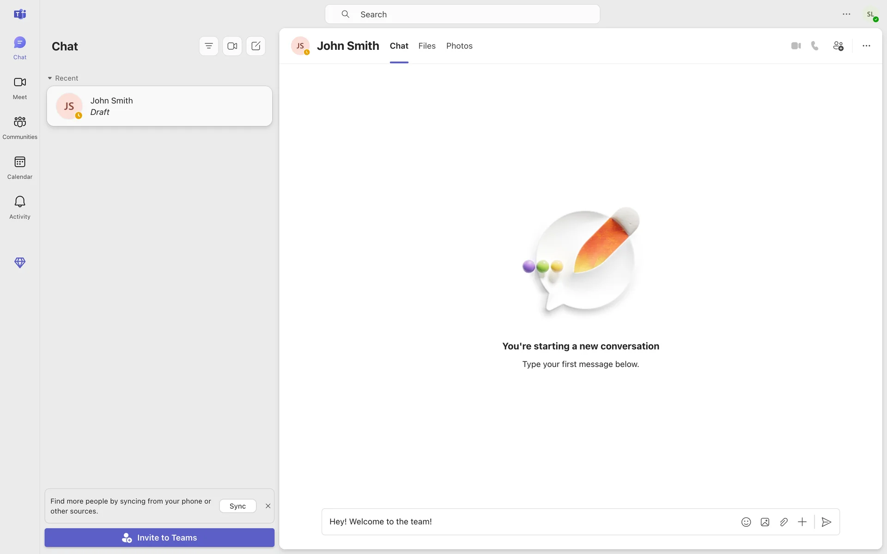Click Meet Now camera icon in Chat header
The image size is (887, 554).
pos(232,46)
